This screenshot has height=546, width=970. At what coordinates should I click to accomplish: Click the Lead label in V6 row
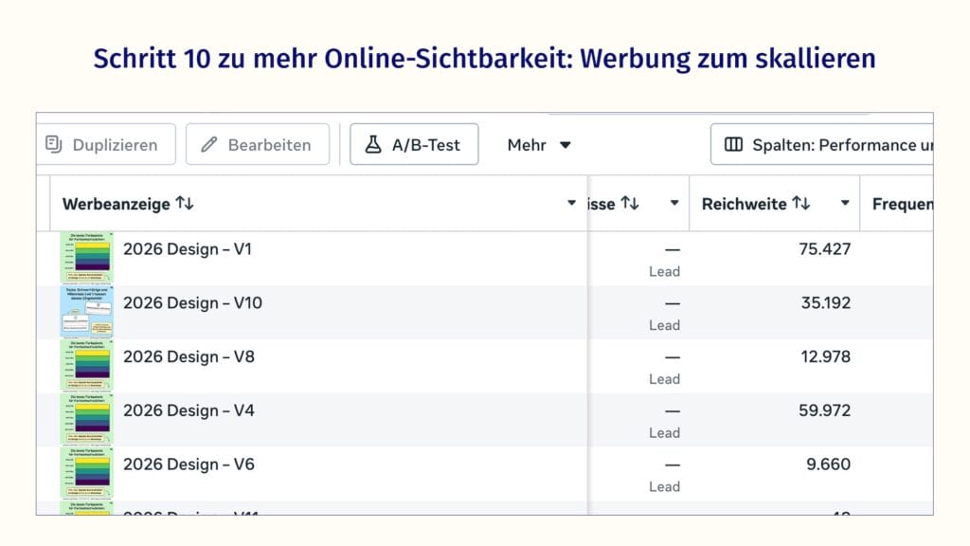664,486
